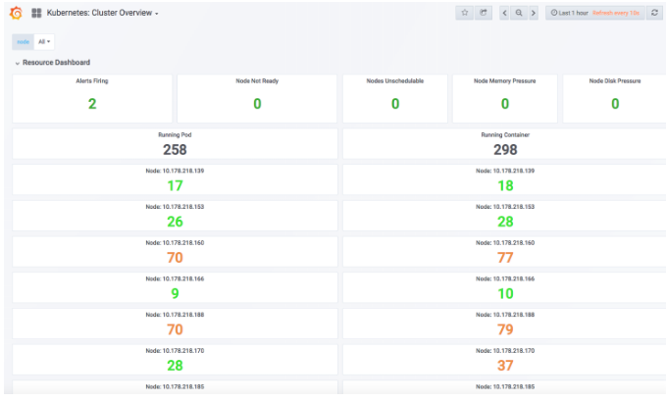Click container count 10 for node 10.178.218.166
This screenshot has width=666, height=401.
coord(505,293)
